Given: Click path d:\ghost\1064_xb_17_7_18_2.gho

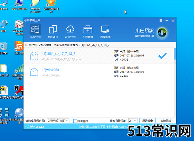Looking at the screenshot, I should click(x=61, y=59).
